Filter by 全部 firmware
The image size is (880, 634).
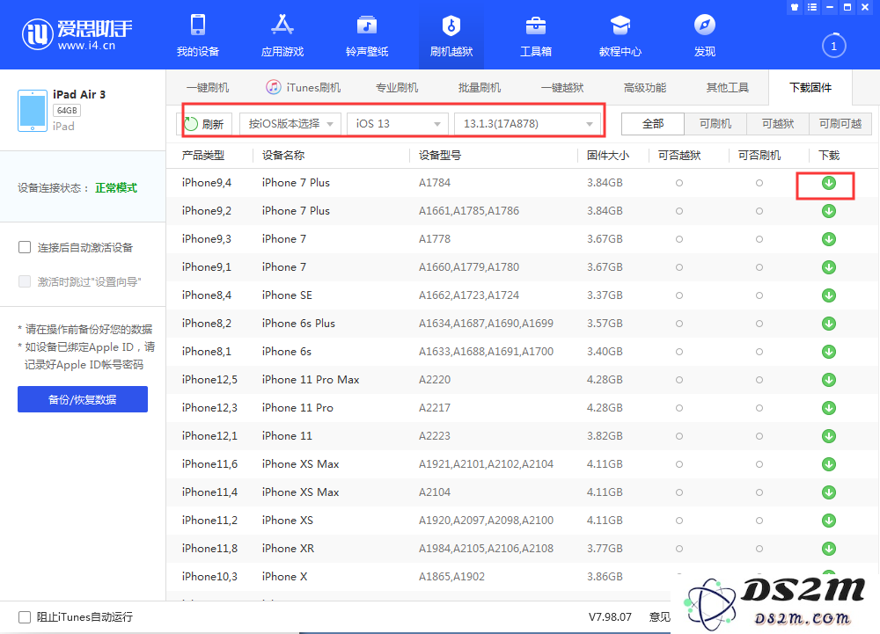click(653, 124)
